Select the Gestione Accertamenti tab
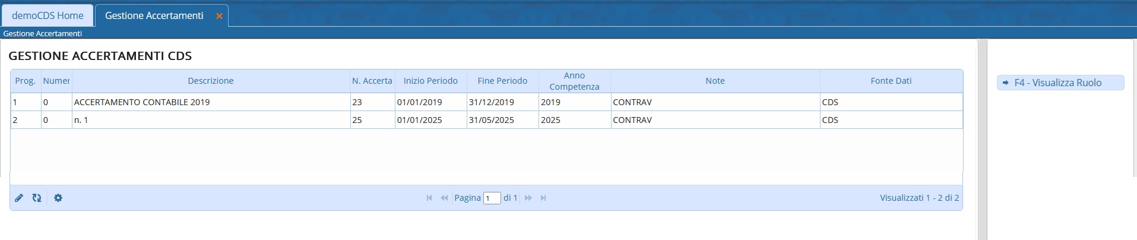Image resolution: width=1137 pixels, height=240 pixels. [154, 15]
